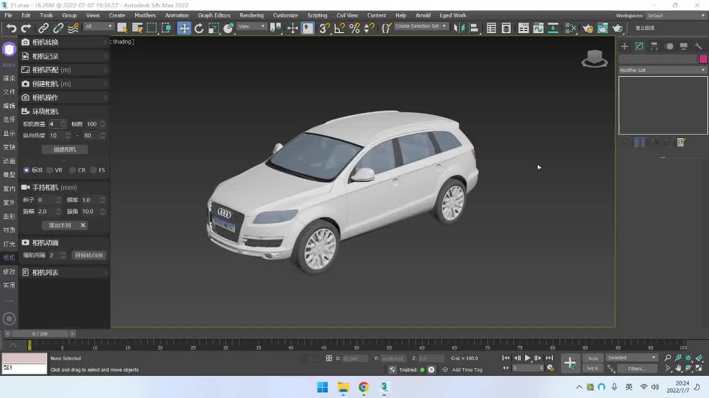Toggle the Percent Snap button
Screen dimensions: 709x398
click(354, 28)
